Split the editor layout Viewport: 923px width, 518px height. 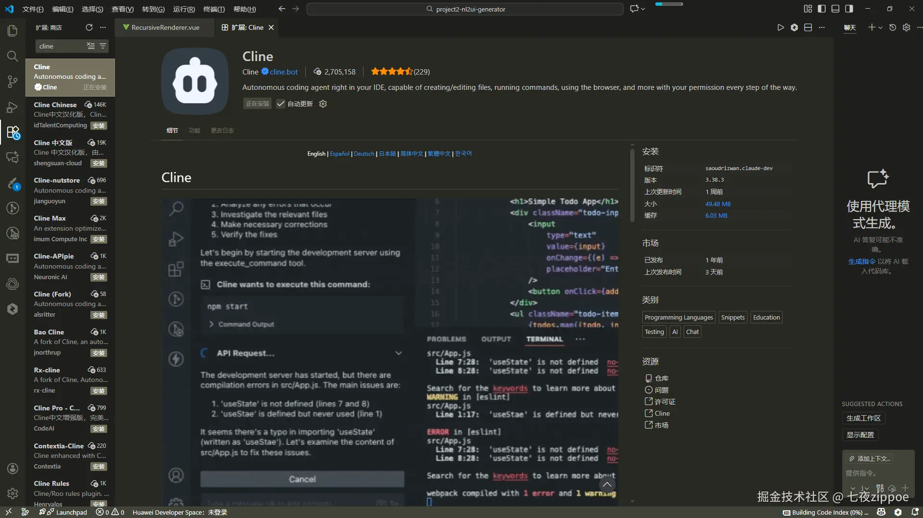point(808,27)
